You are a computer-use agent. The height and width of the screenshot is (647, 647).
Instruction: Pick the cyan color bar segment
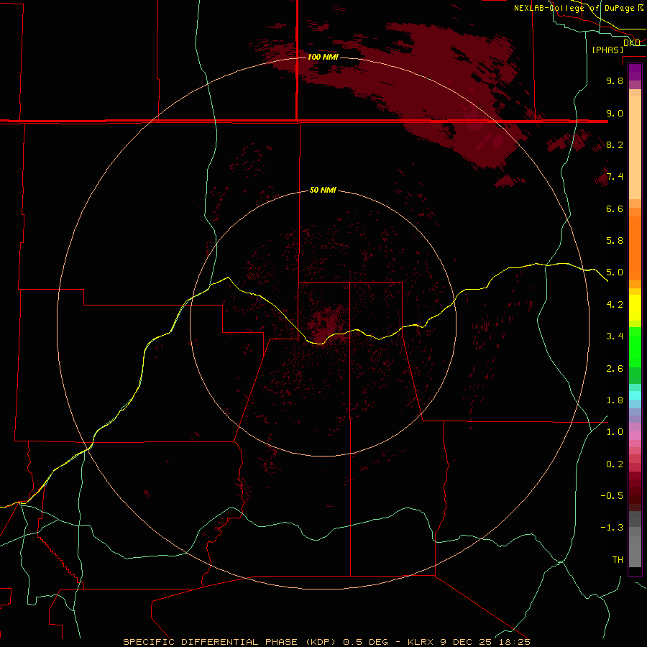pyautogui.click(x=635, y=395)
